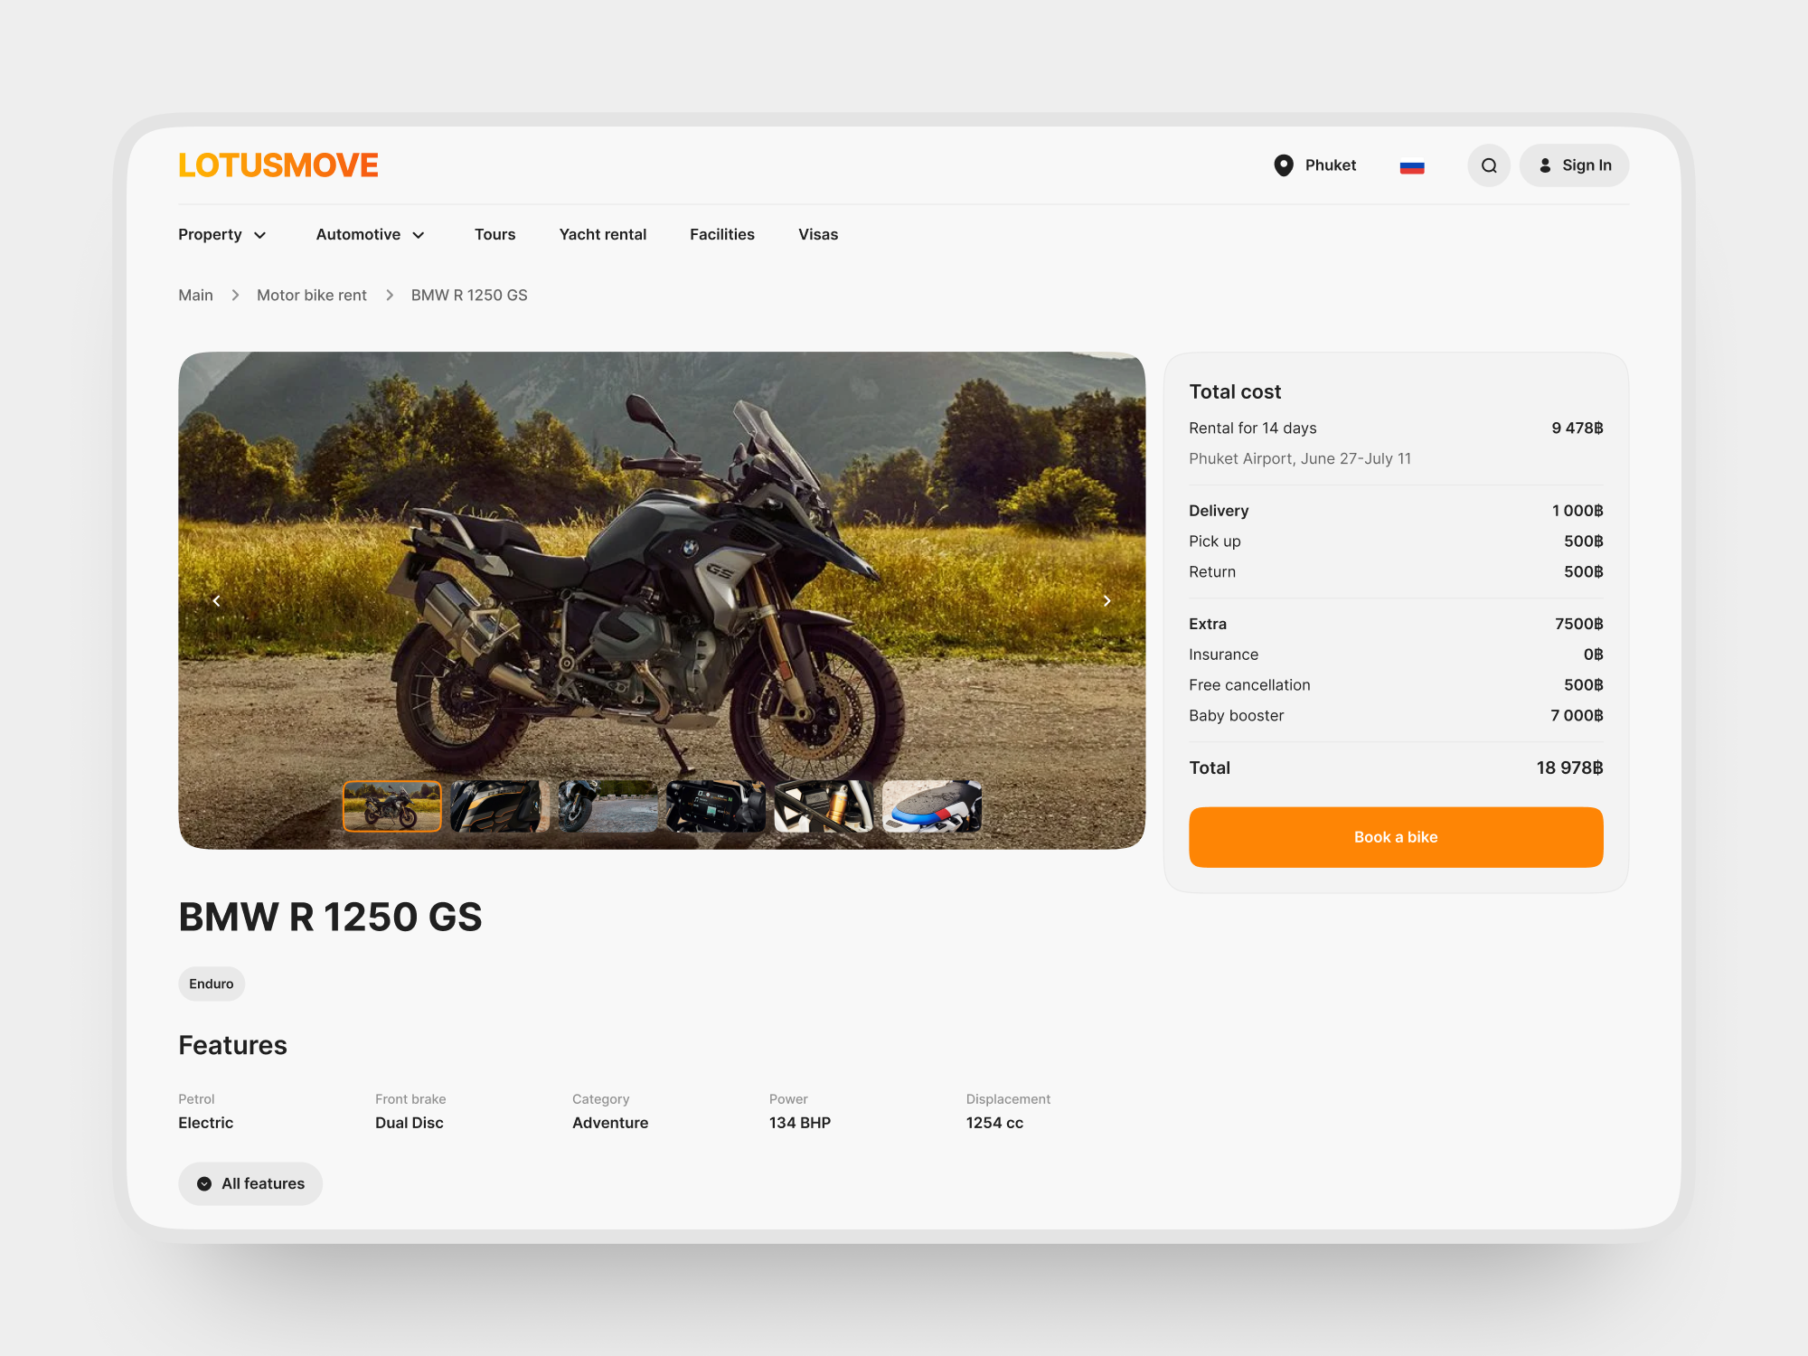Toggle the Baby booster extra option
Screen dimensions: 1808x1356
[1236, 715]
